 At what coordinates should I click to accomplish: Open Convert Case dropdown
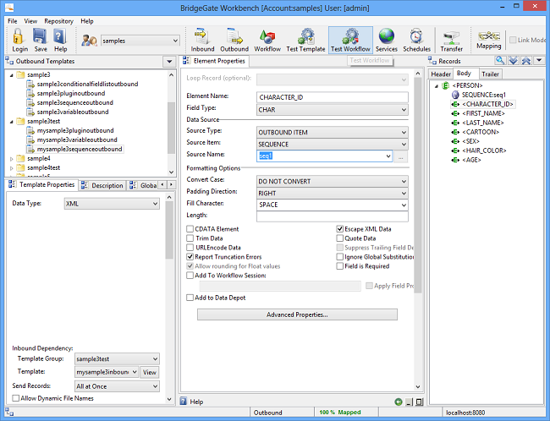[333, 181]
